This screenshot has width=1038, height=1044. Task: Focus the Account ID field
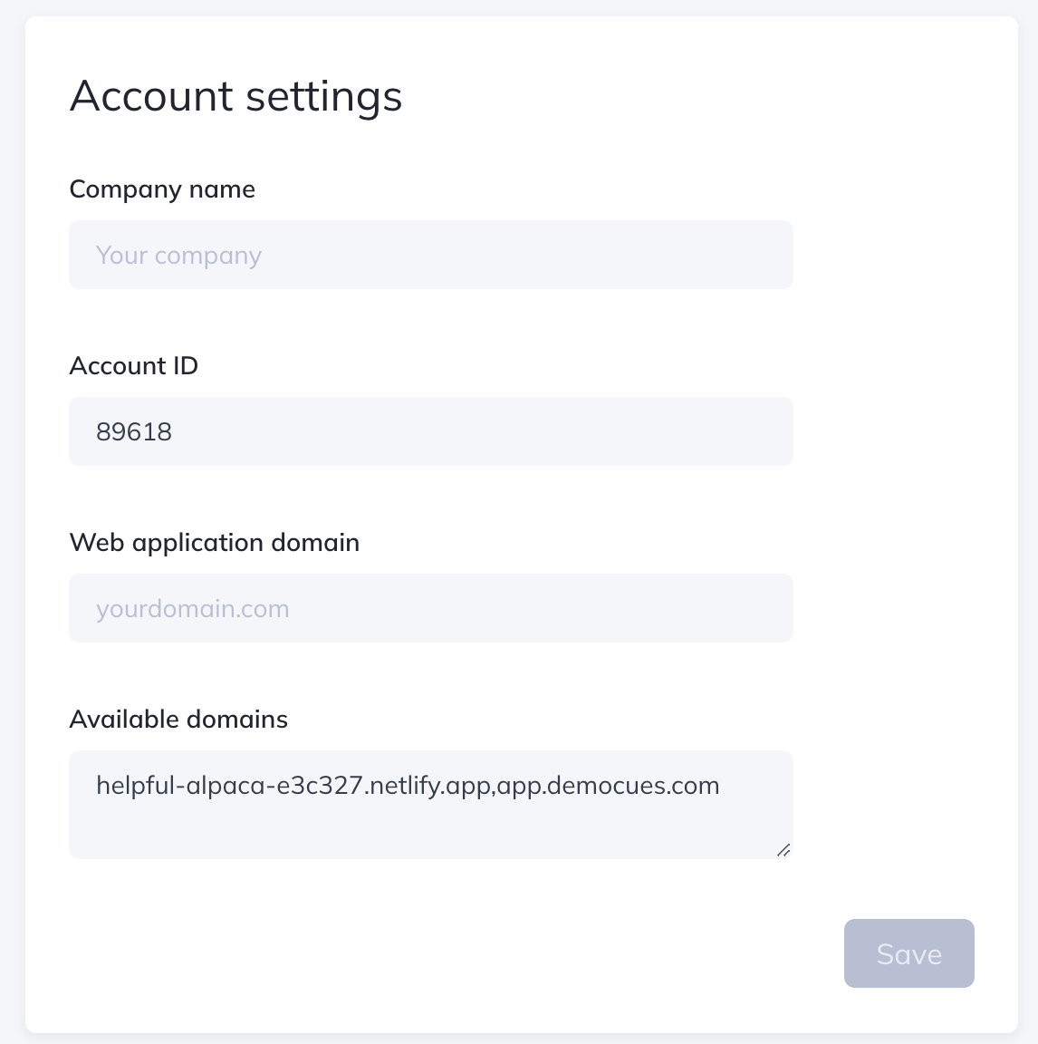click(x=430, y=431)
